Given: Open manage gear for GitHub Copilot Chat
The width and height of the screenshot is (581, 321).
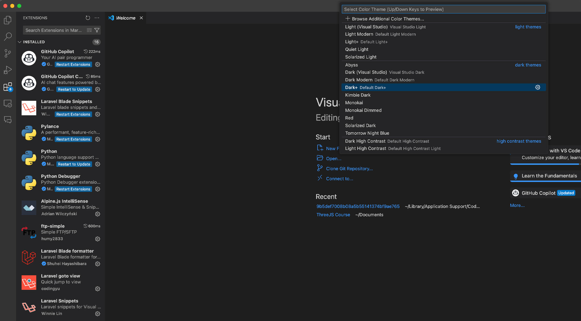Looking at the screenshot, I should tap(98, 89).
